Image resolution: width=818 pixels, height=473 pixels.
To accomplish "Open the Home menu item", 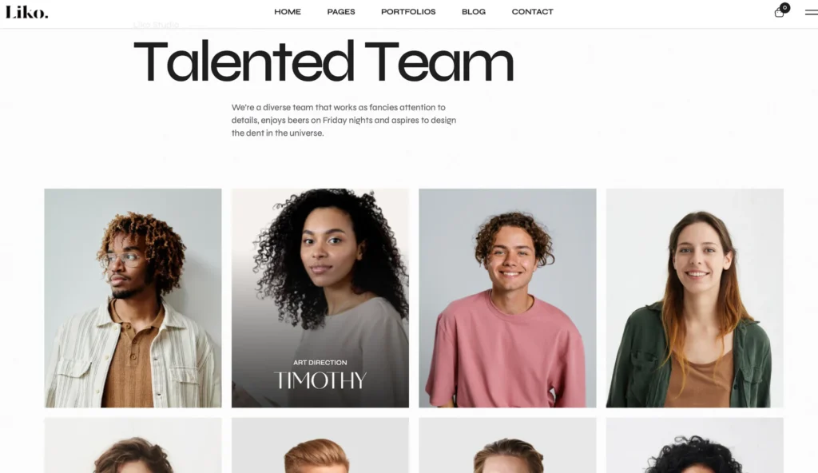I will 288,11.
